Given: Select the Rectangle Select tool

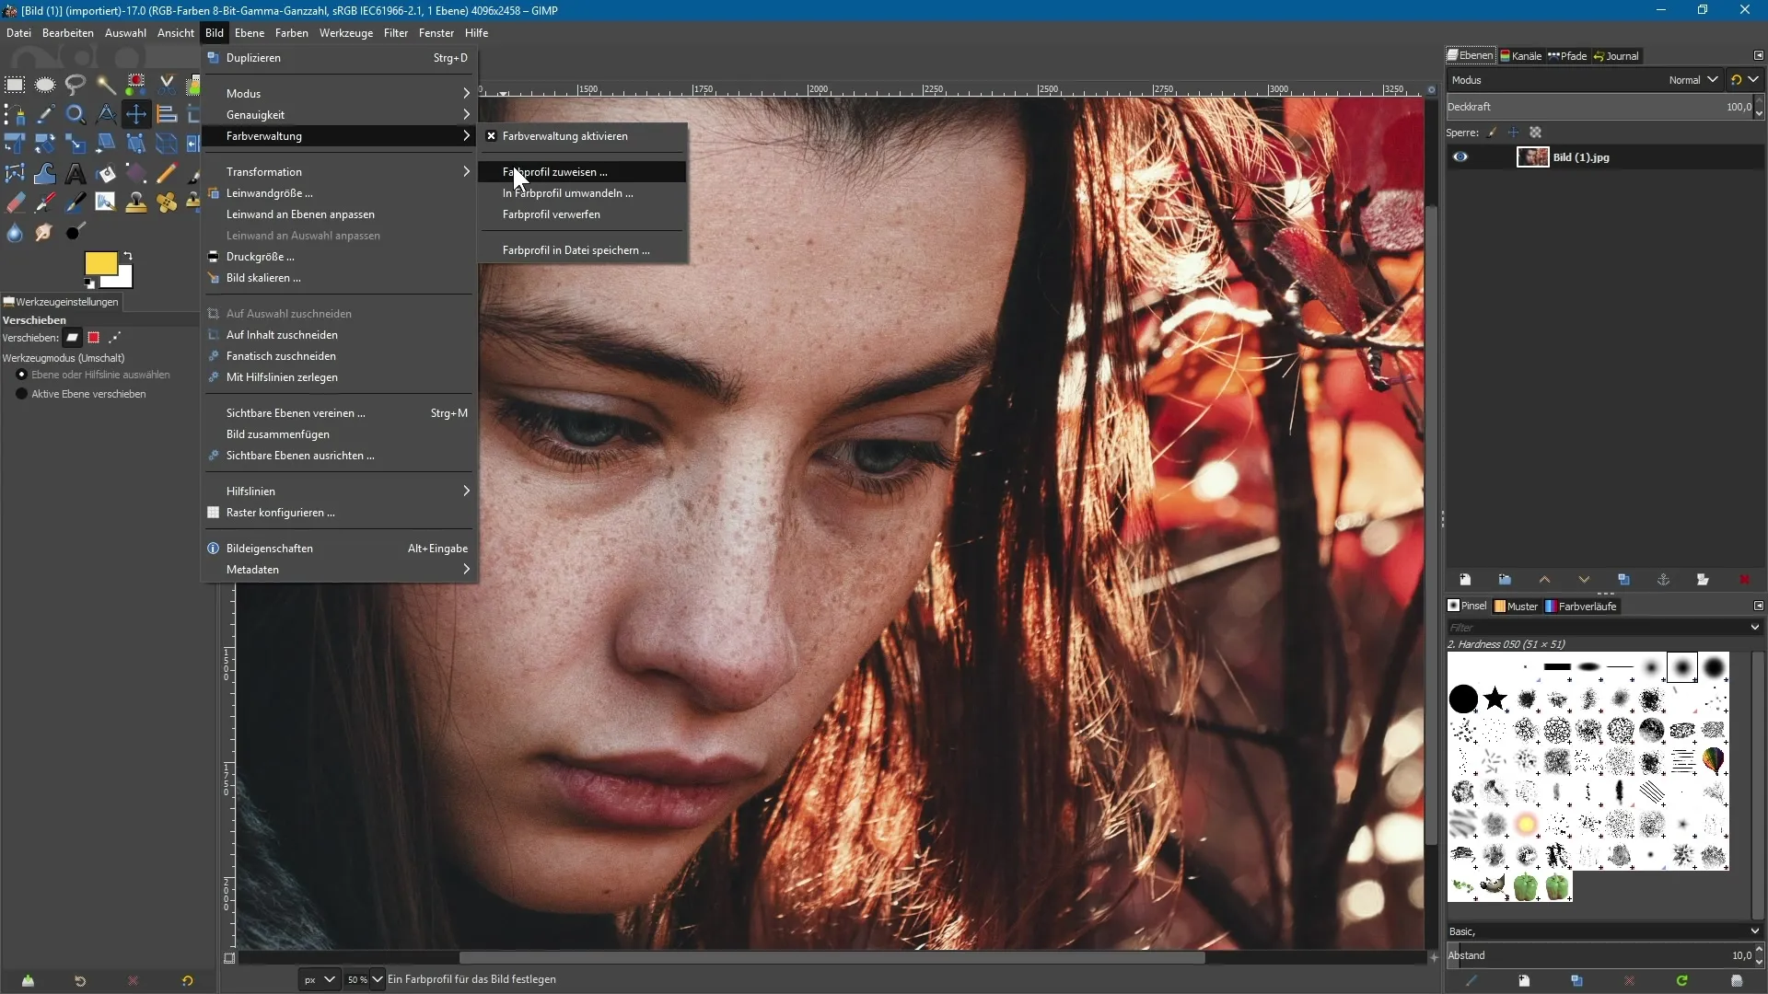Looking at the screenshot, I should tap(15, 85).
